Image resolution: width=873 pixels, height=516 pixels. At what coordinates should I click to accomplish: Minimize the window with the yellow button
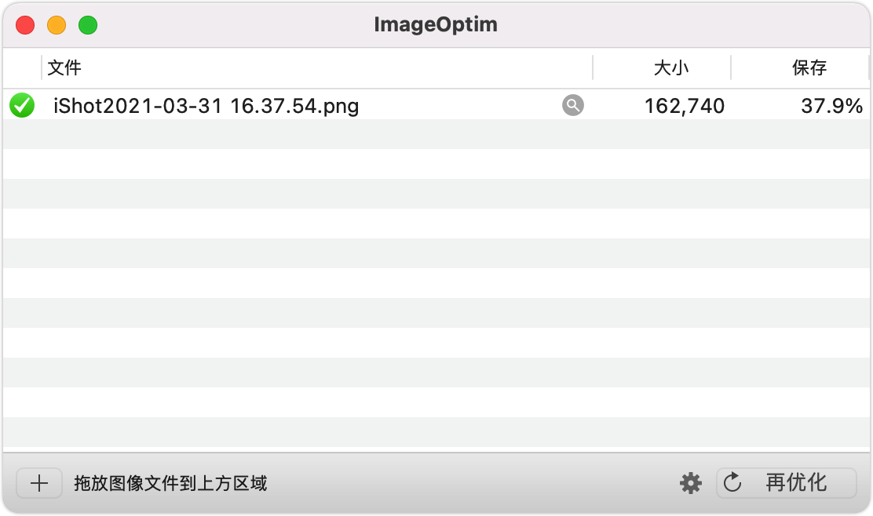point(57,25)
